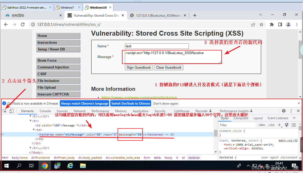Open the extensions puzzle icon

272,24
